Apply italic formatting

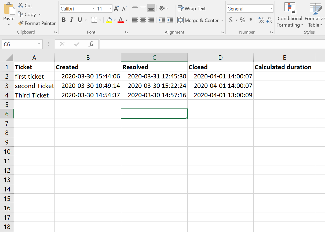tap(71, 20)
